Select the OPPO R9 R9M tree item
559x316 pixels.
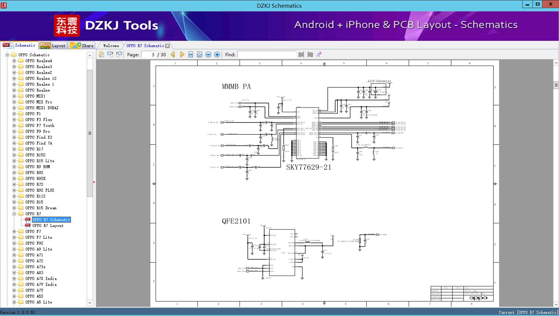tap(37, 167)
